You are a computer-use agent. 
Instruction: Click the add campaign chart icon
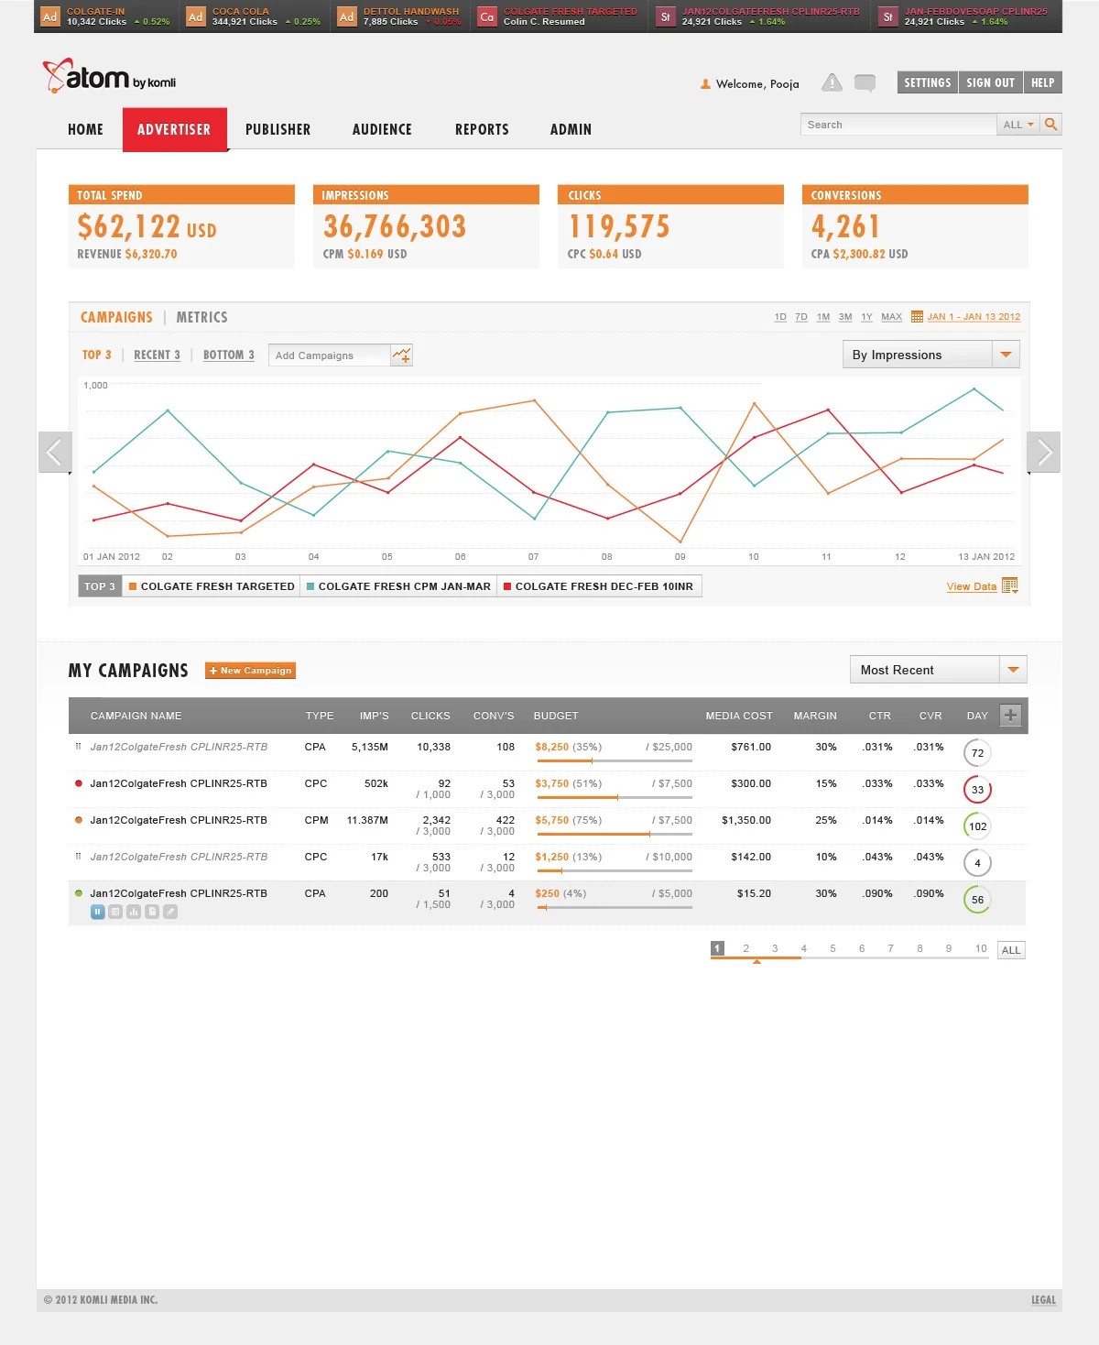[x=401, y=355]
